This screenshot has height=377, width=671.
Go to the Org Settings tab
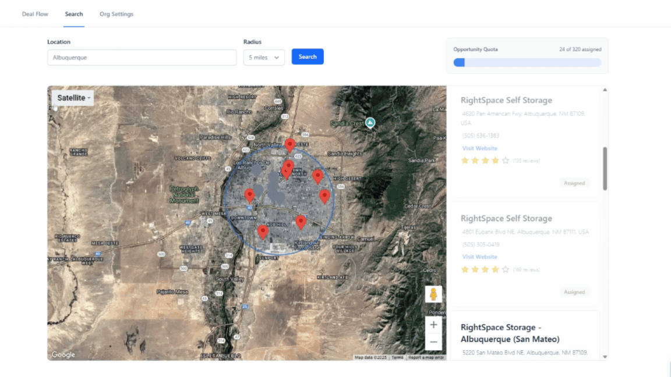click(x=116, y=14)
